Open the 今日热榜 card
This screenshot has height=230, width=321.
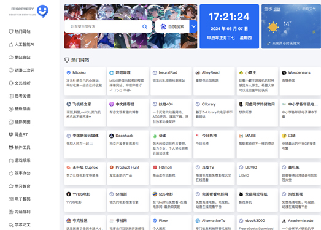pyautogui.click(x=214, y=144)
